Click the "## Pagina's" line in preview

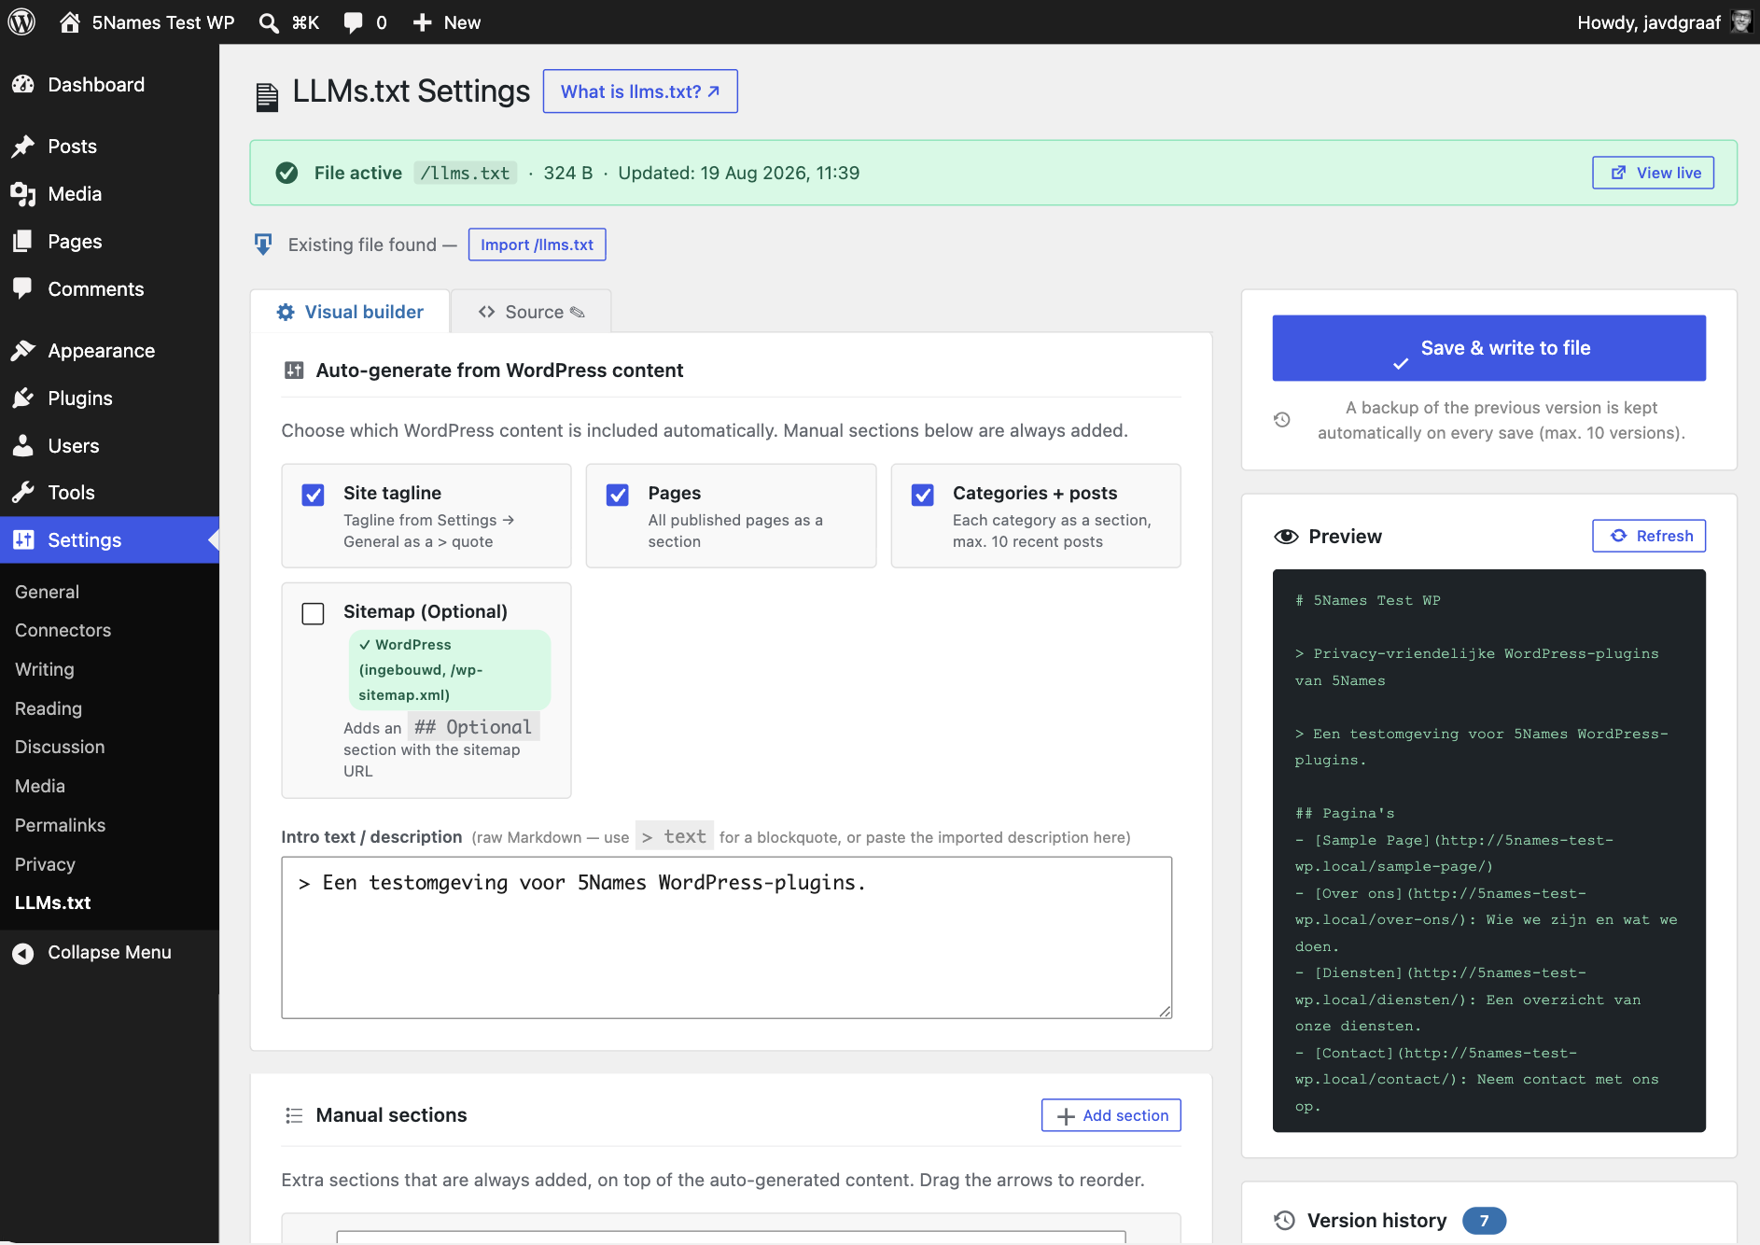click(x=1345, y=814)
